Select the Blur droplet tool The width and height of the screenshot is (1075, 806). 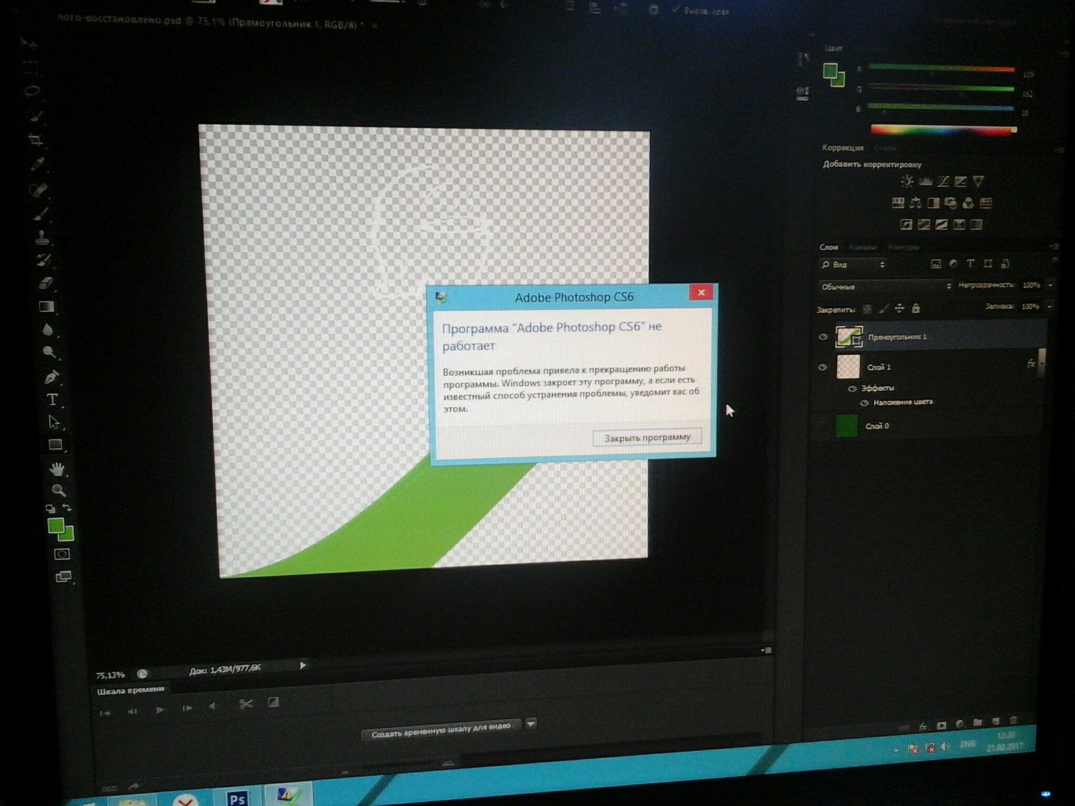(x=48, y=329)
